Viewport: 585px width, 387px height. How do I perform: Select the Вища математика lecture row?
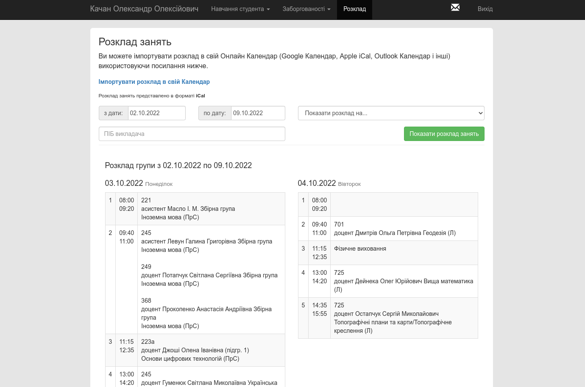click(x=403, y=281)
